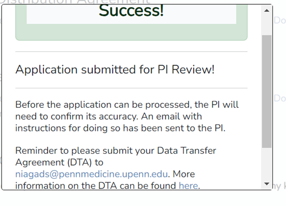Click the "Distribution Agreement" page title behind the dialog
The height and width of the screenshot is (206, 286).
[x=75, y=2]
